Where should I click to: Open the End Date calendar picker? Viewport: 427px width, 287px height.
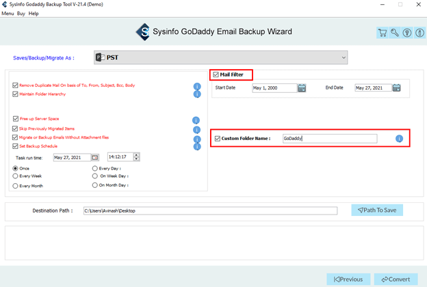pos(396,88)
